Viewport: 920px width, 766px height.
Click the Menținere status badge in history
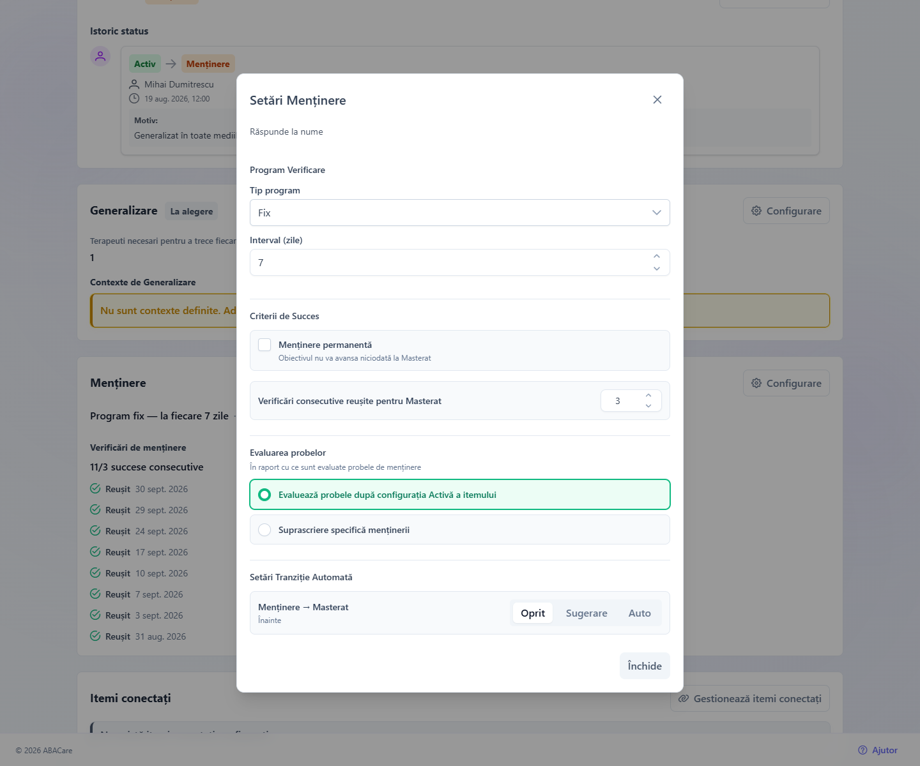click(208, 64)
